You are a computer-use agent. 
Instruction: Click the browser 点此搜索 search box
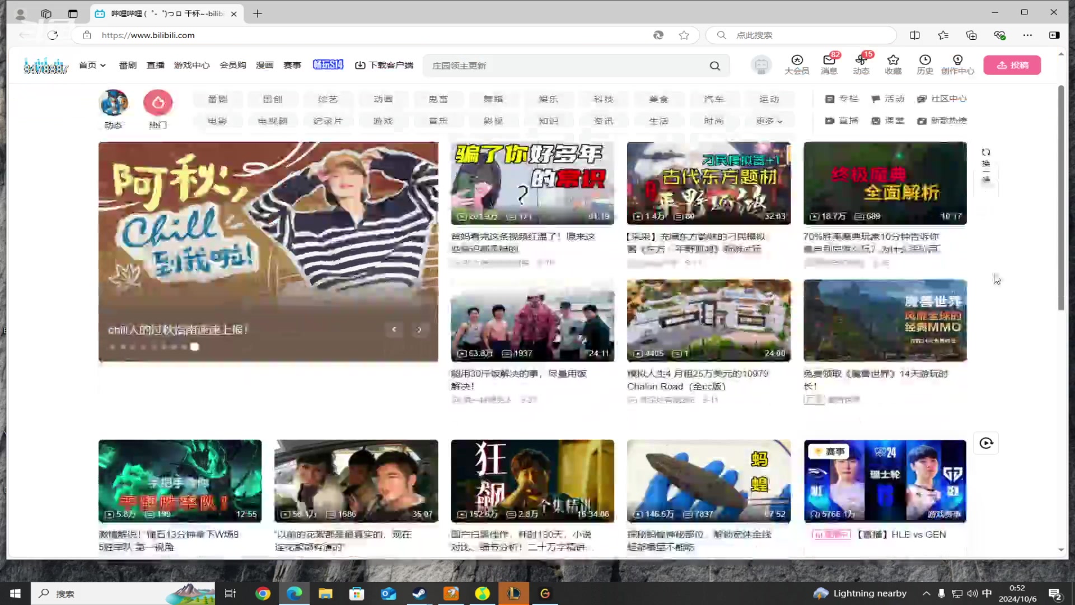point(801,35)
